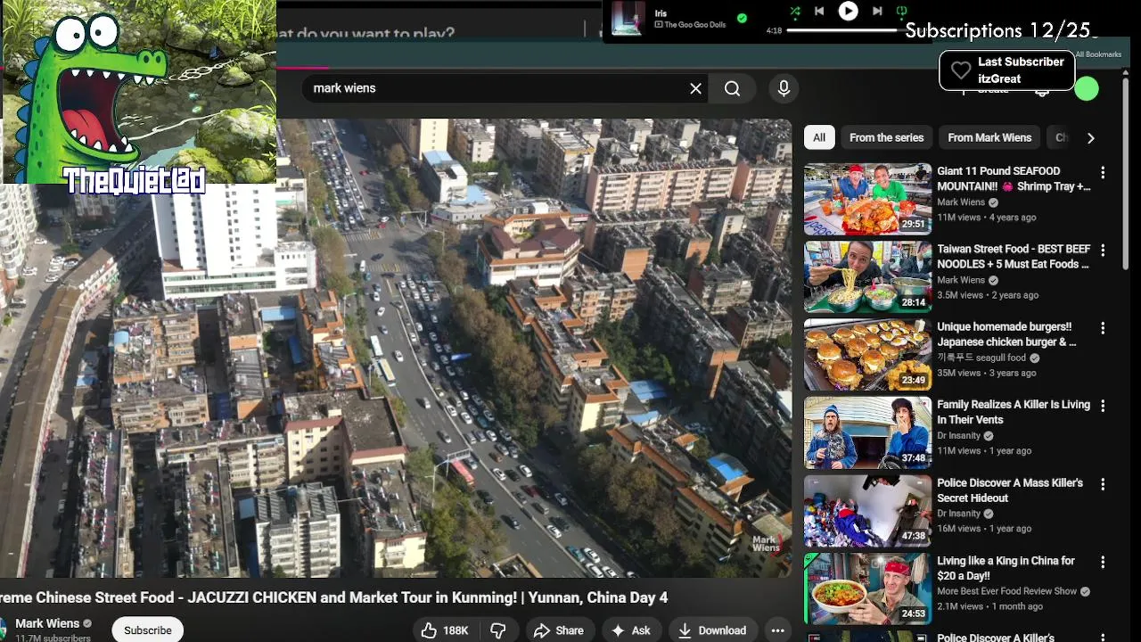Share the Jacuzzi Chicken video

point(559,630)
